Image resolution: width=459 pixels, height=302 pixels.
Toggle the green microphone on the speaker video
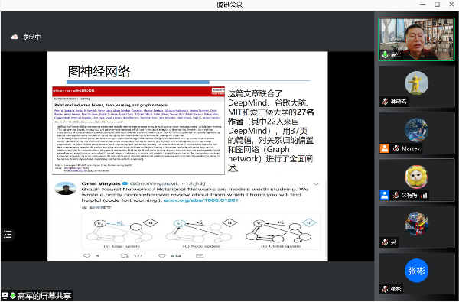[386, 54]
